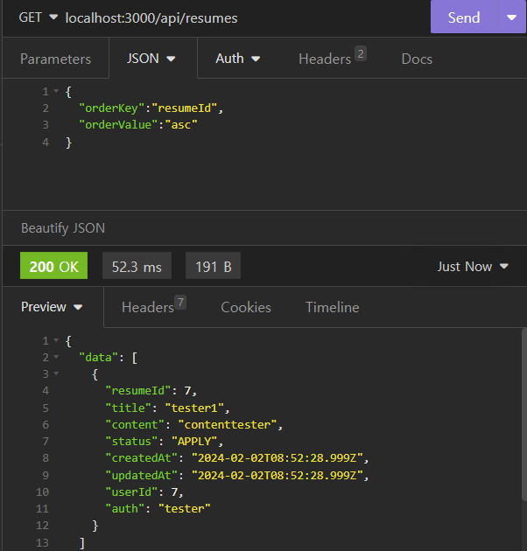Click the response pane vertical scrollbar
This screenshot has width=527, height=551.
click(524, 415)
